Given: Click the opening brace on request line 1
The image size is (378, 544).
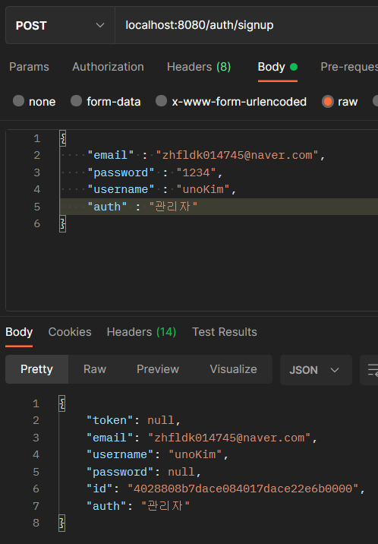Looking at the screenshot, I should (63, 138).
